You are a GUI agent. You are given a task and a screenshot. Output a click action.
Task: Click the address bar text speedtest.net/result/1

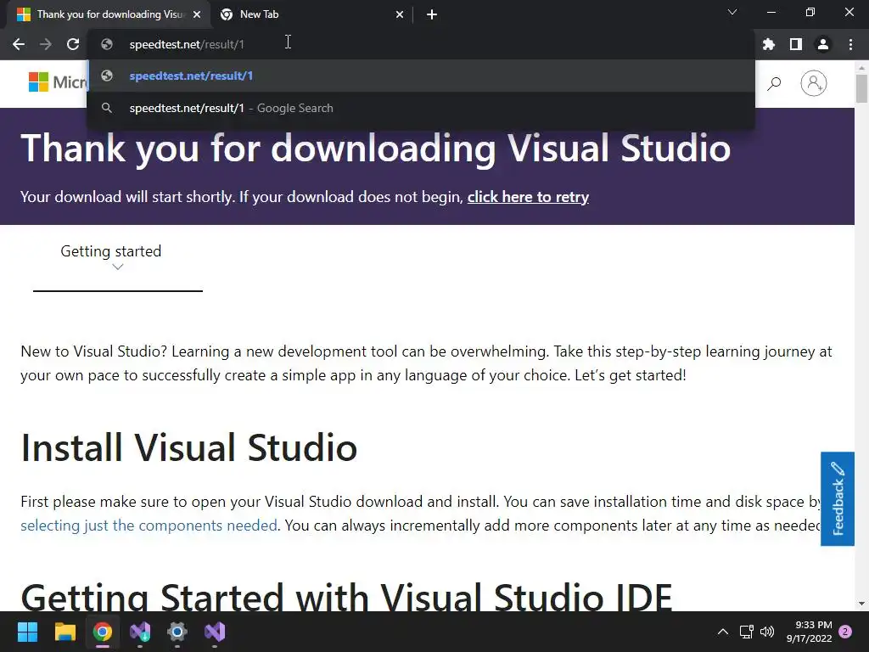pos(187,44)
